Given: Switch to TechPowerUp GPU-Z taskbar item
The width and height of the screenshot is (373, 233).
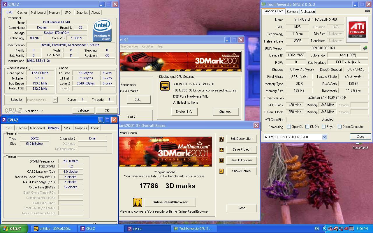Looking at the screenshot, I should point(194,229).
